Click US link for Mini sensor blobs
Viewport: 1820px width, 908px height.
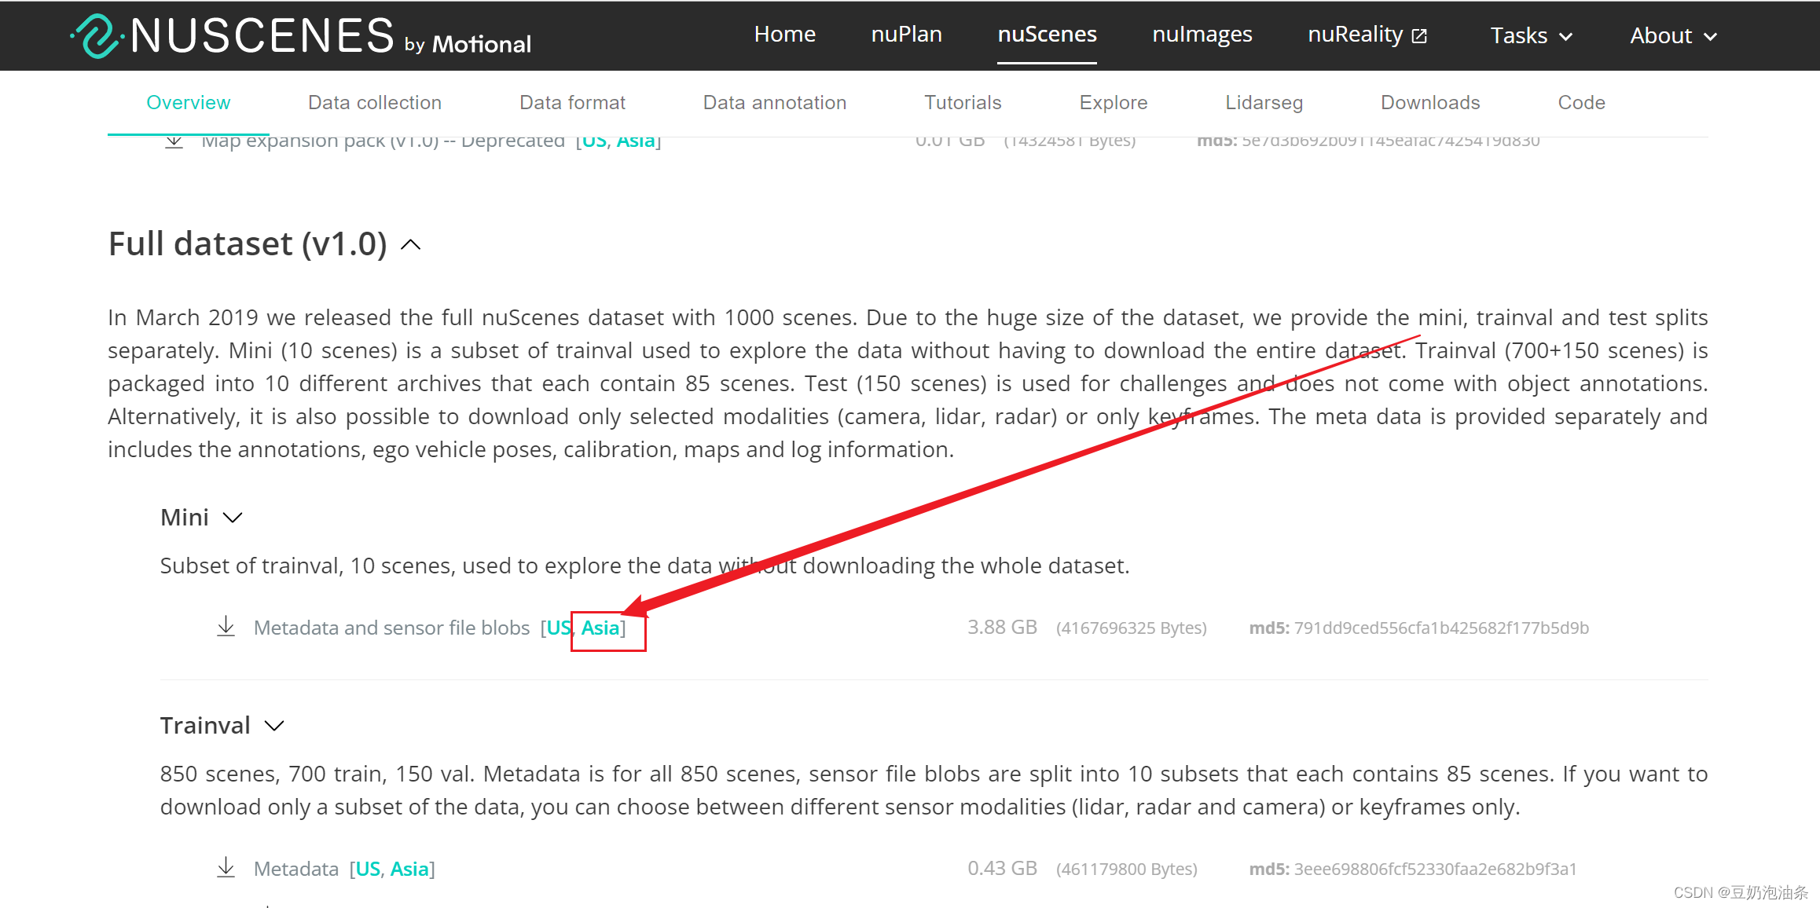558,628
